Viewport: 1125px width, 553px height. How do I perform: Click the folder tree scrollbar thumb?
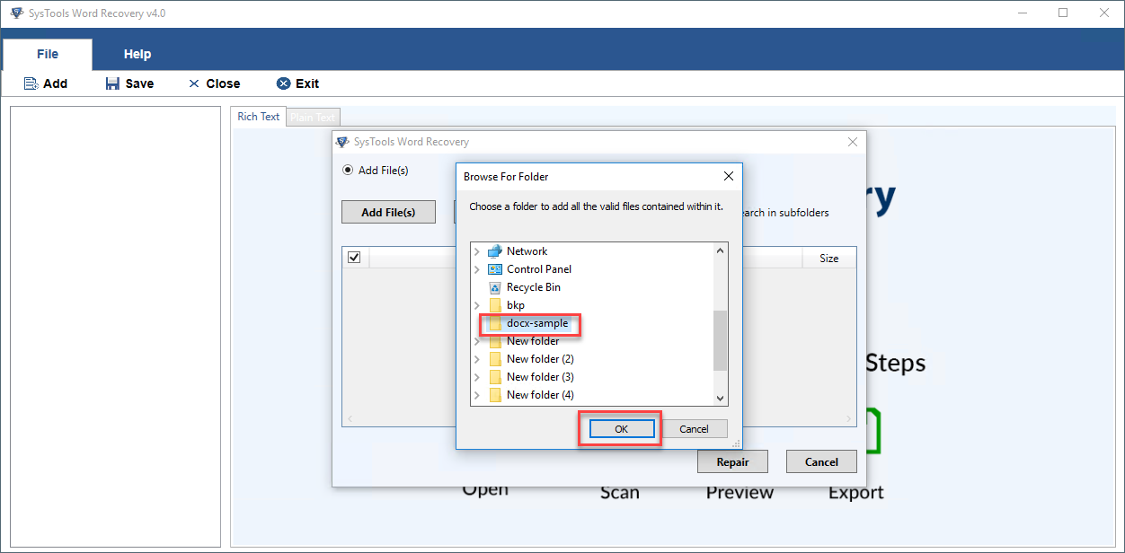(x=720, y=340)
